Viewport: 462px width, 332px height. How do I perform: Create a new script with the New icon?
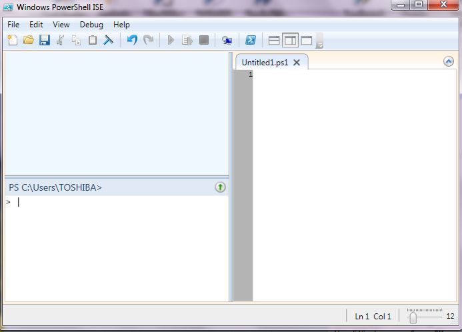(x=13, y=40)
